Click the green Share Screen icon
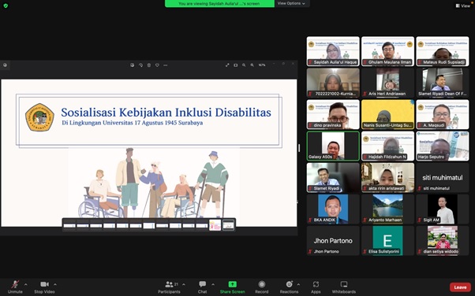475x296 pixels. tap(232, 284)
